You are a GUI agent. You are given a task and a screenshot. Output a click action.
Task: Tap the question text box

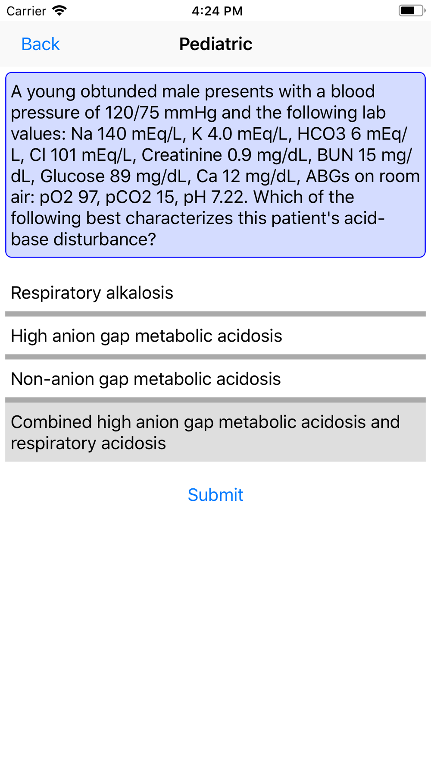[x=215, y=165]
